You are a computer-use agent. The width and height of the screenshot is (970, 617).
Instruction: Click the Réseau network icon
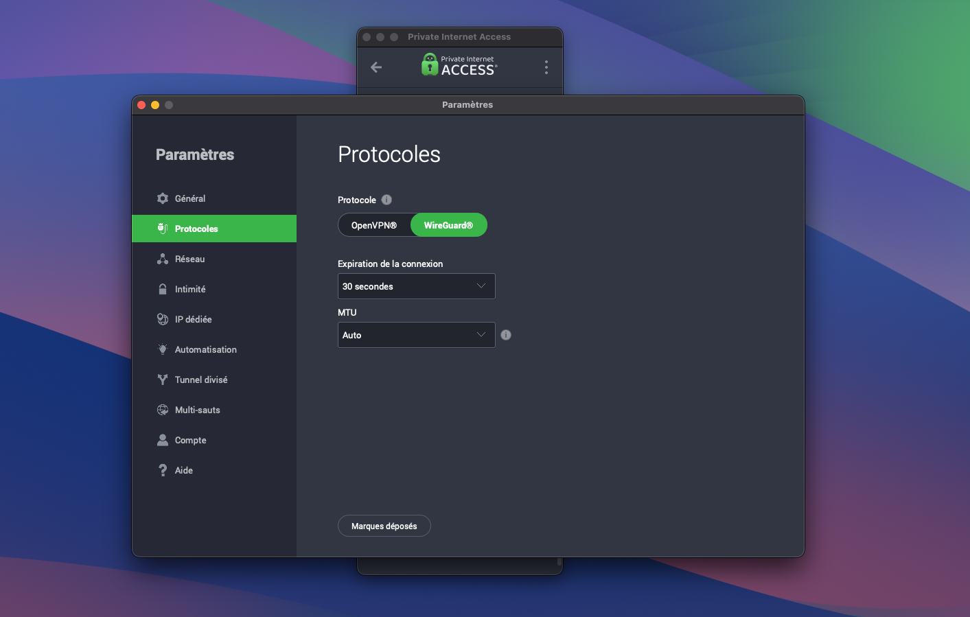[x=163, y=259]
